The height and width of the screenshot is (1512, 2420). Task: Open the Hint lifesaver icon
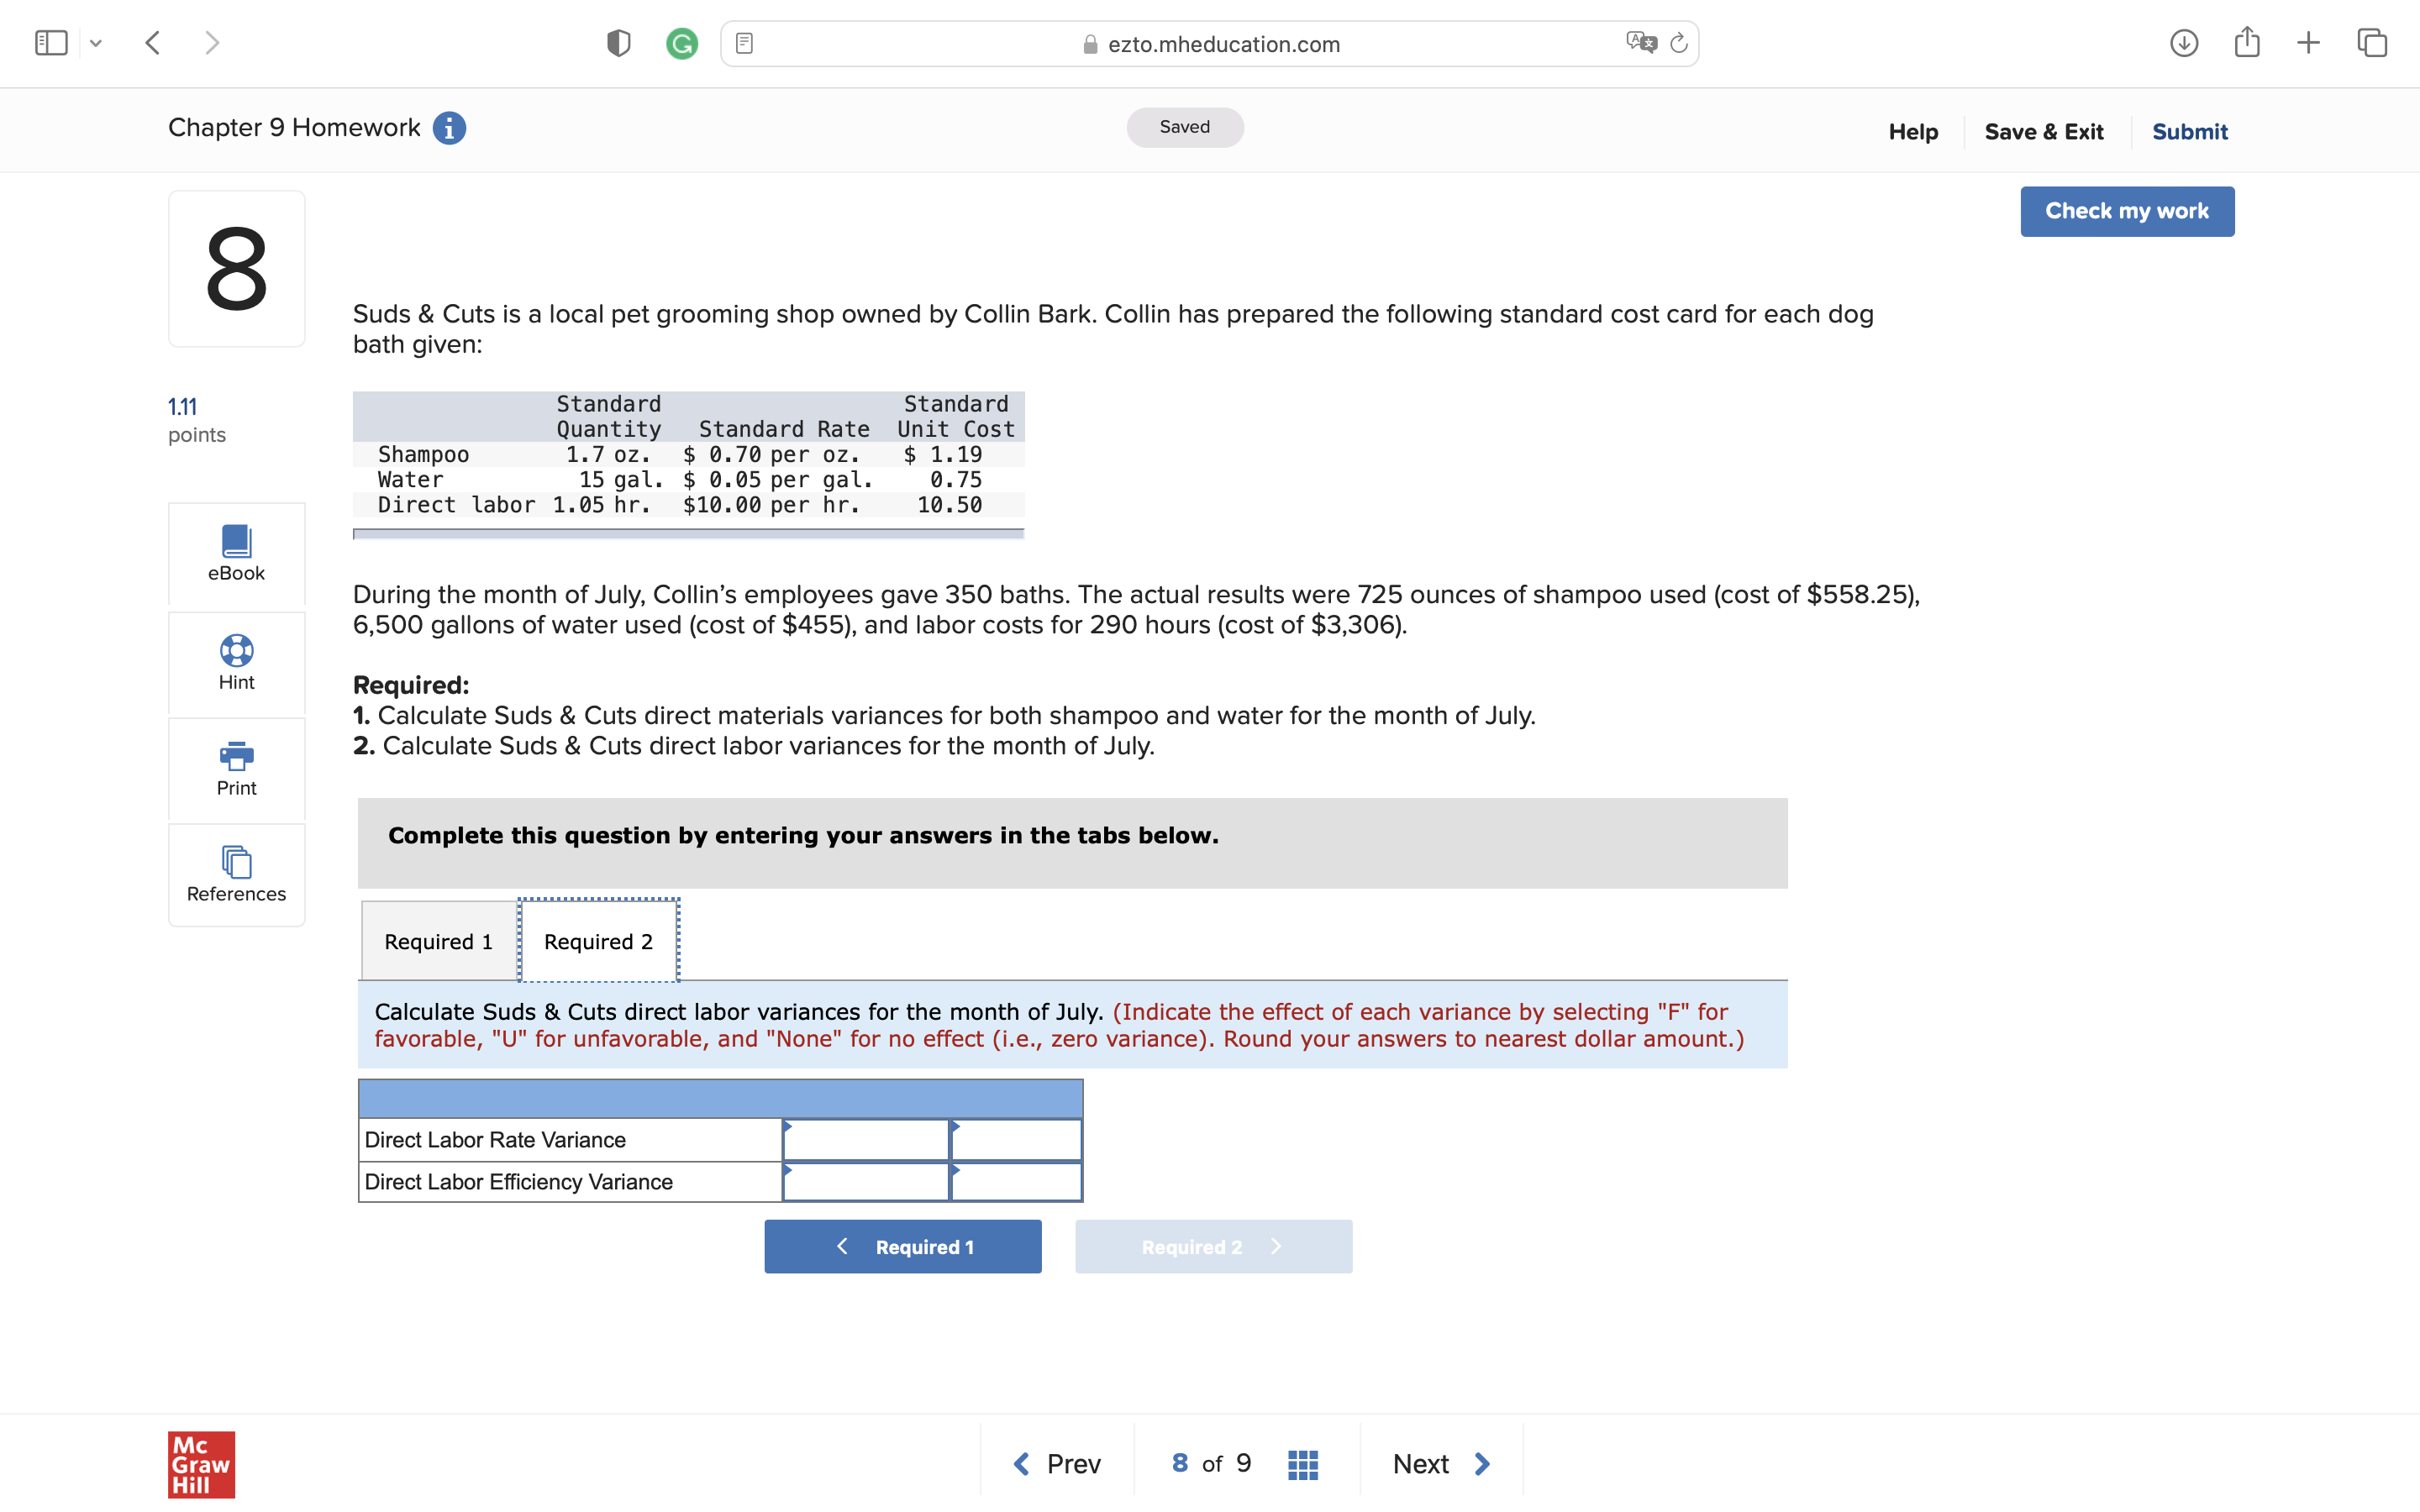pos(236,651)
